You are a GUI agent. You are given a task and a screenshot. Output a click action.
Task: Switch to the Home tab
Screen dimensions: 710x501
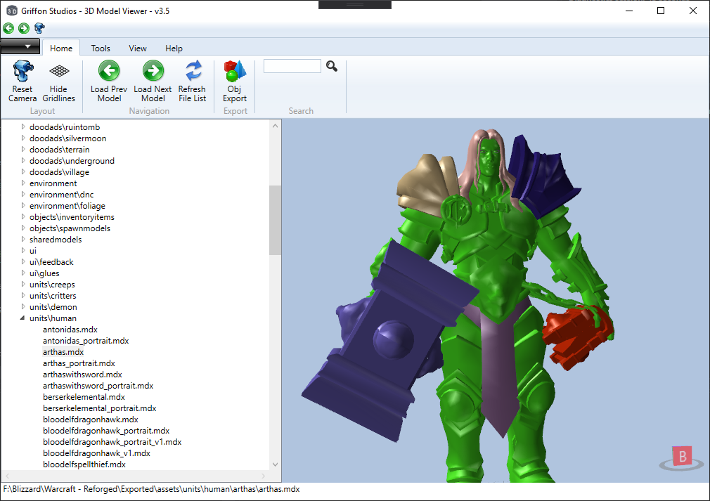[61, 48]
